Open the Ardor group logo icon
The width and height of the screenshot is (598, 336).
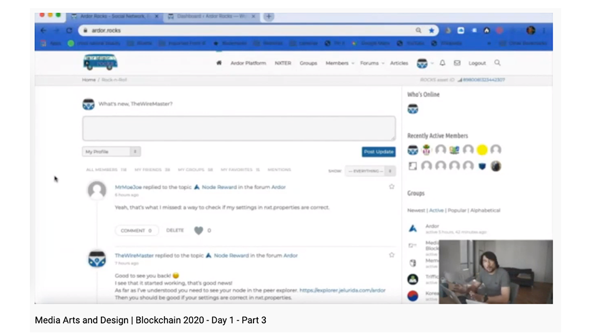point(412,228)
